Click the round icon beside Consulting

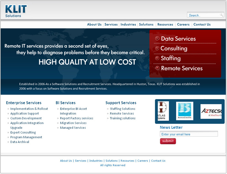pos(157,48)
